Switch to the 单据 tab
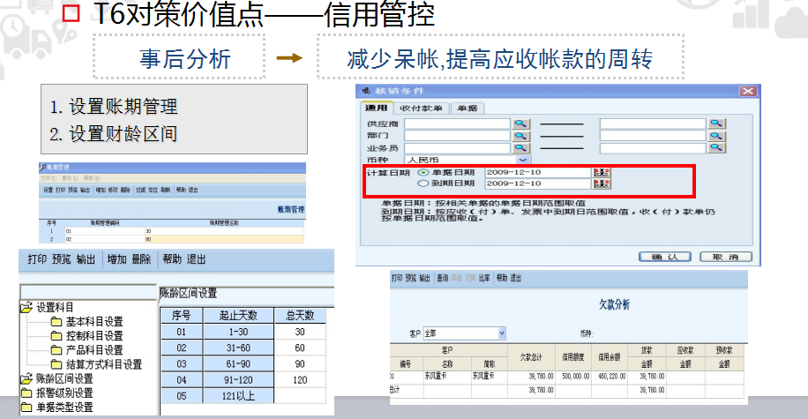808x419 pixels. click(x=468, y=108)
